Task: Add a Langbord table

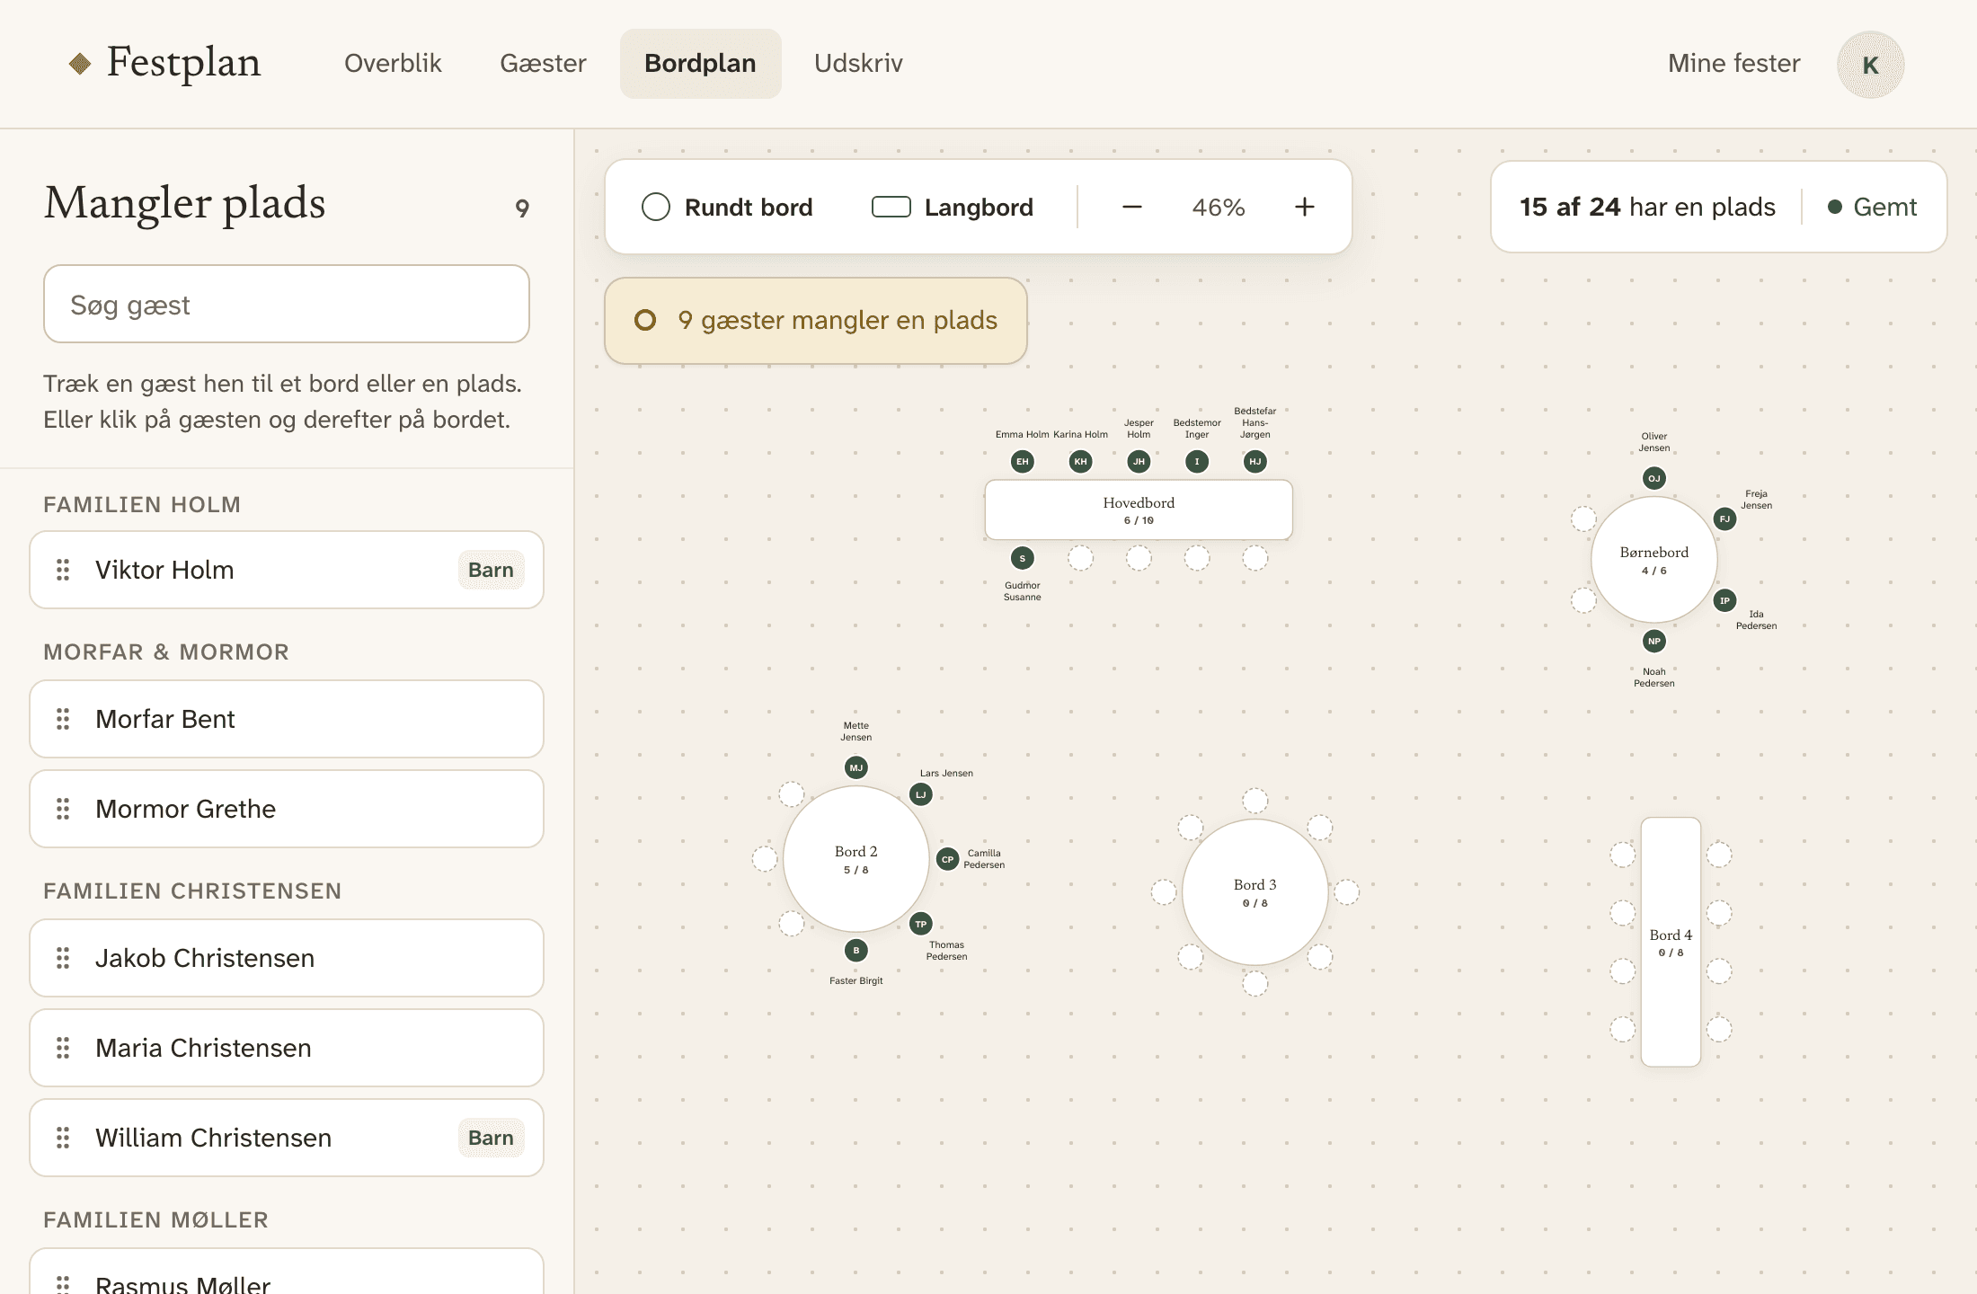Action: pyautogui.click(x=953, y=207)
